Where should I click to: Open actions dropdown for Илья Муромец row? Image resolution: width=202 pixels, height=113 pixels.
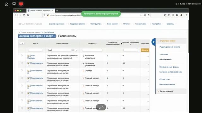pos(148,57)
